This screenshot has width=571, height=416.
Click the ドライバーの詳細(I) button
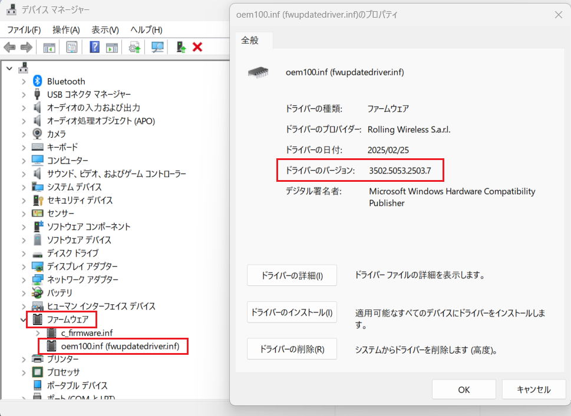[x=292, y=275]
